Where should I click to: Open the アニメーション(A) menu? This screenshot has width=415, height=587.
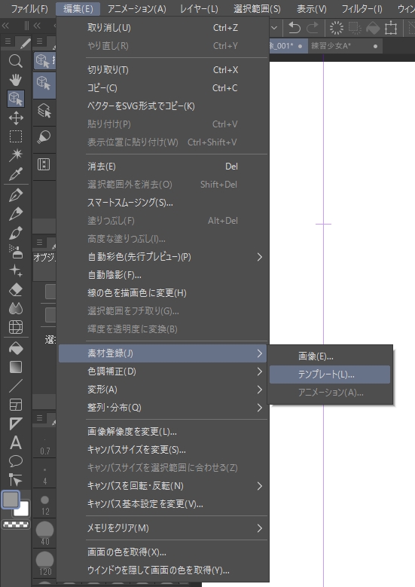tap(136, 9)
